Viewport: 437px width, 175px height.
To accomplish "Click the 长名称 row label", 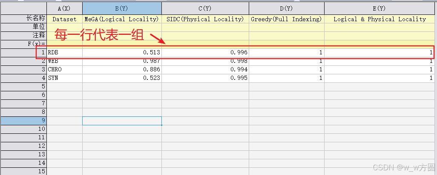I will tap(23, 19).
